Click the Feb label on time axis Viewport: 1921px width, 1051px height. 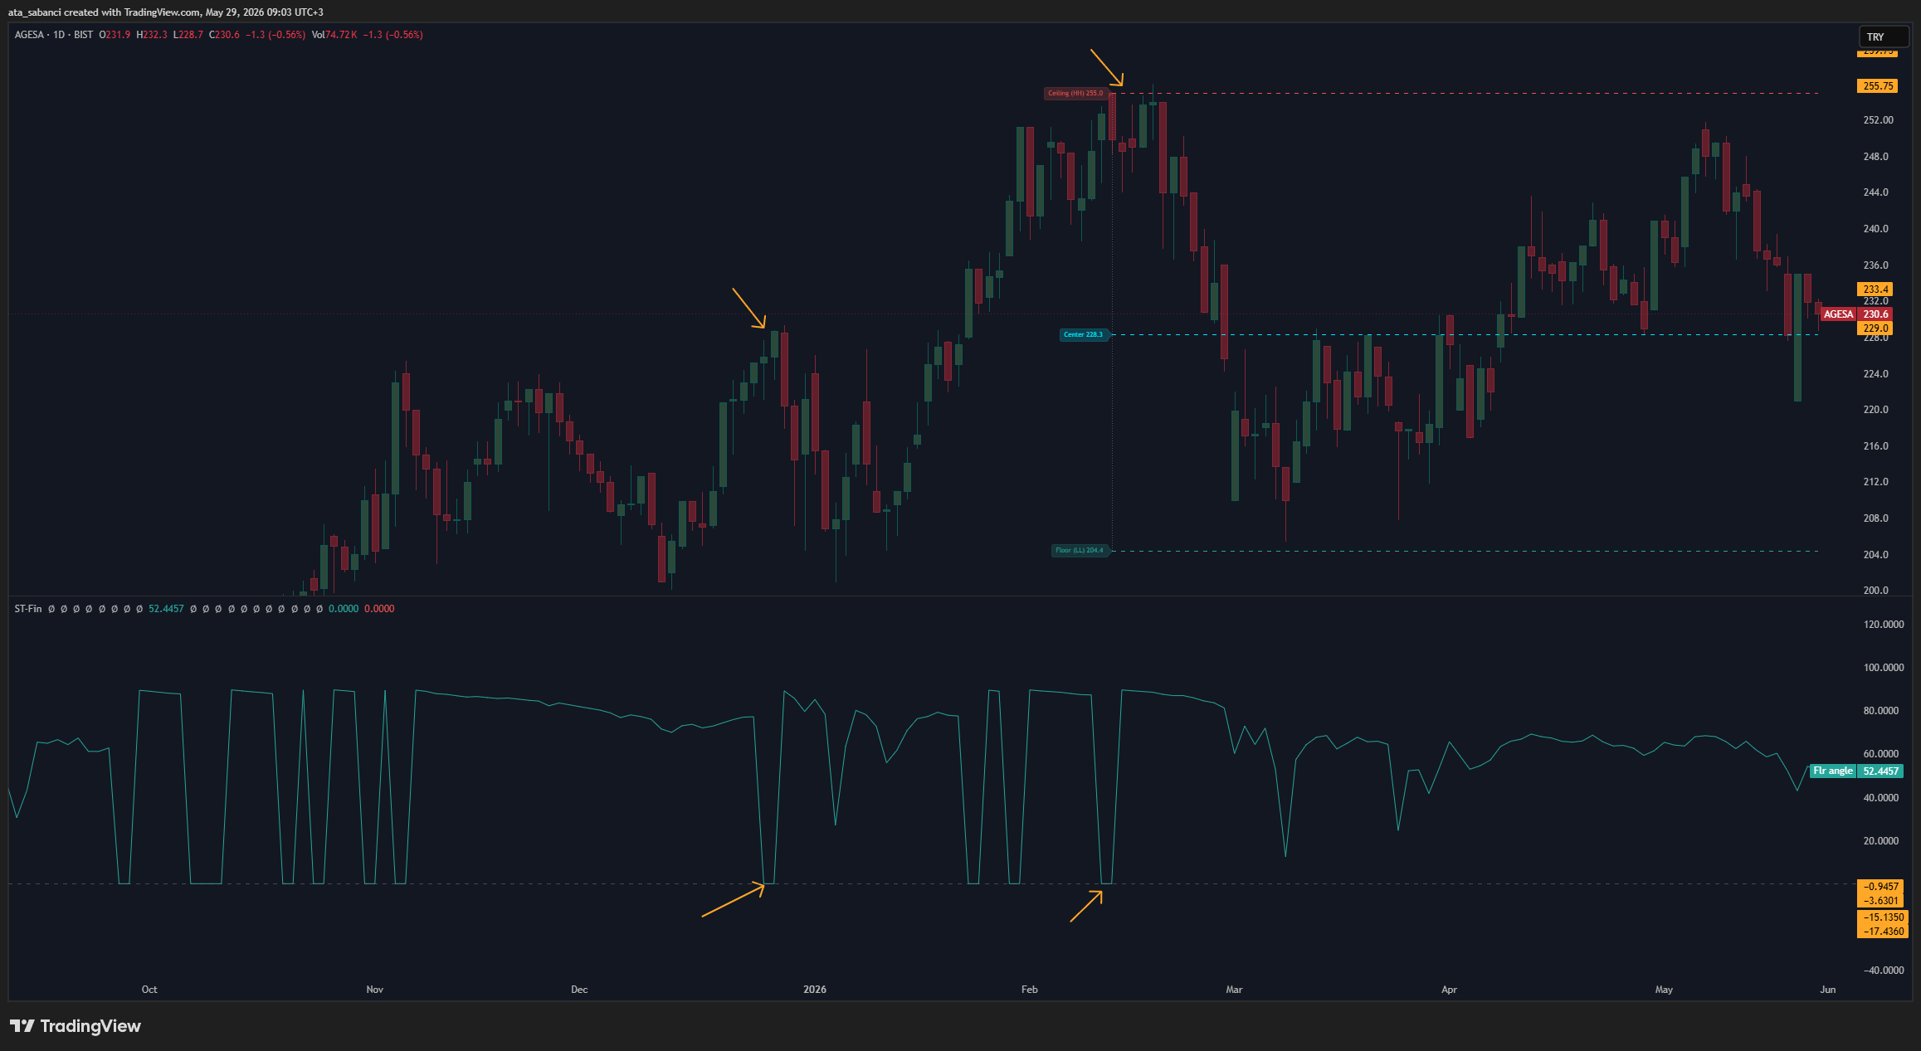(x=1029, y=990)
